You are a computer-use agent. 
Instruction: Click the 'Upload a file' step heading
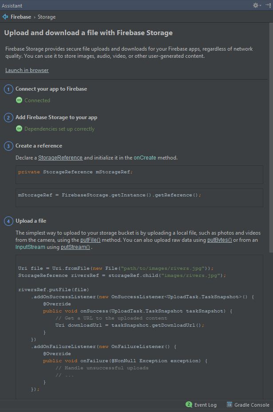pos(31,221)
